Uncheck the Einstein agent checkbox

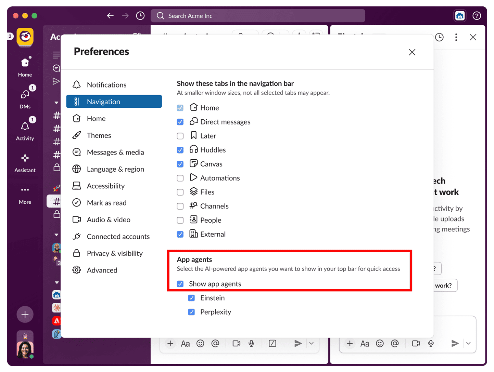[x=191, y=298]
